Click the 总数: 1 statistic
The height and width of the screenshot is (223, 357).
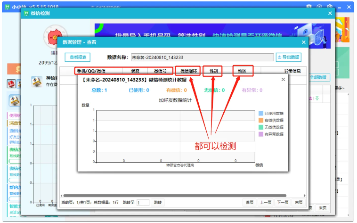tap(99, 91)
